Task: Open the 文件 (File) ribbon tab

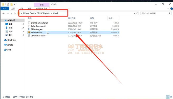Action: point(5,8)
